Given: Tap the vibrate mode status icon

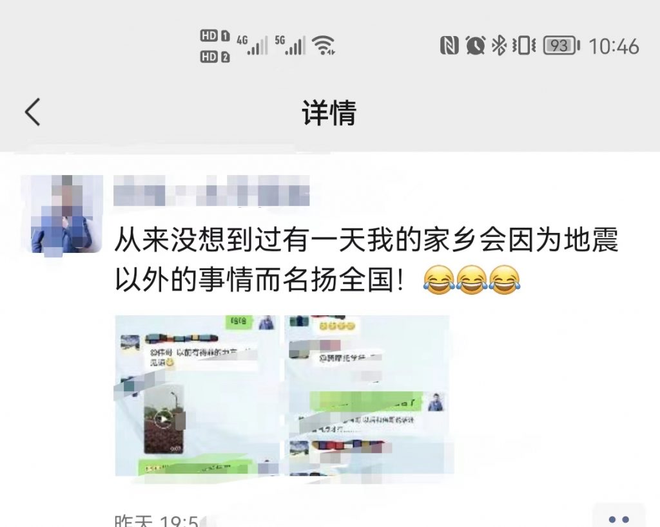Looking at the screenshot, I should tap(523, 46).
